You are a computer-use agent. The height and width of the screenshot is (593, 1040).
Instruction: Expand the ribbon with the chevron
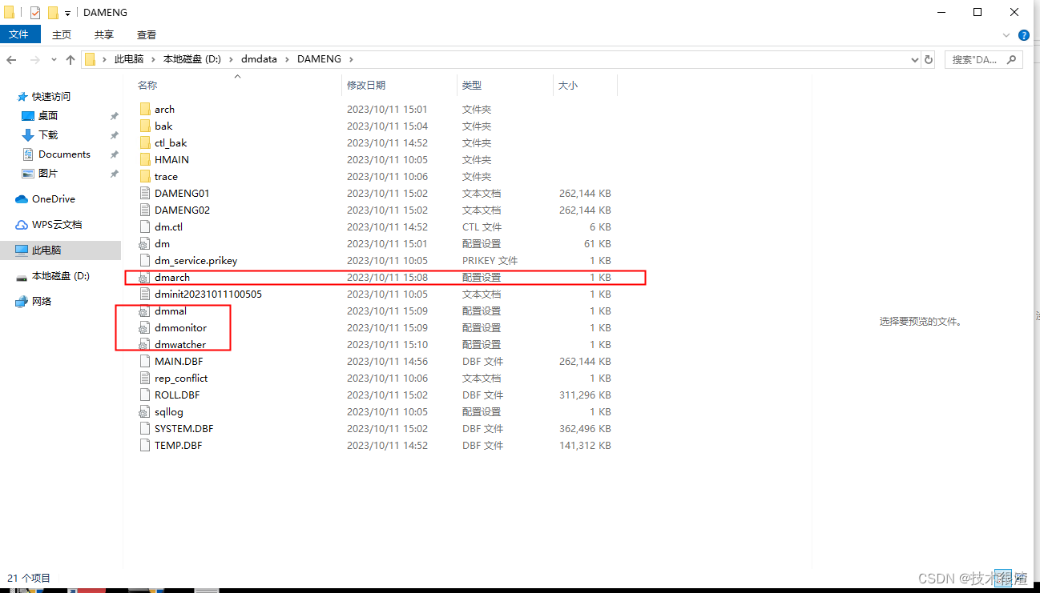(x=1007, y=35)
